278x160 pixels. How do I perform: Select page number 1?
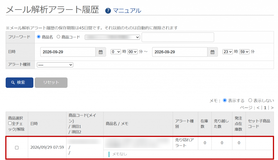(265, 108)
